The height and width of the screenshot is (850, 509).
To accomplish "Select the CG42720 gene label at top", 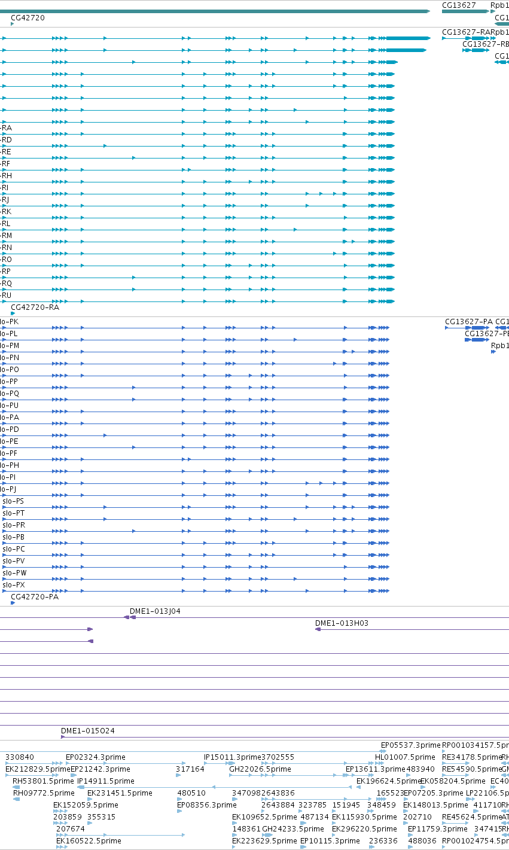I will point(28,18).
